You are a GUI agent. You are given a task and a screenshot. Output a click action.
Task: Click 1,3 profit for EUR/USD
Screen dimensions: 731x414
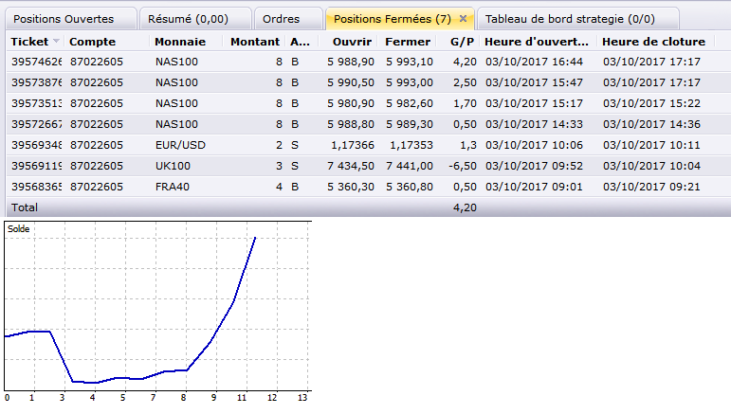(468, 145)
